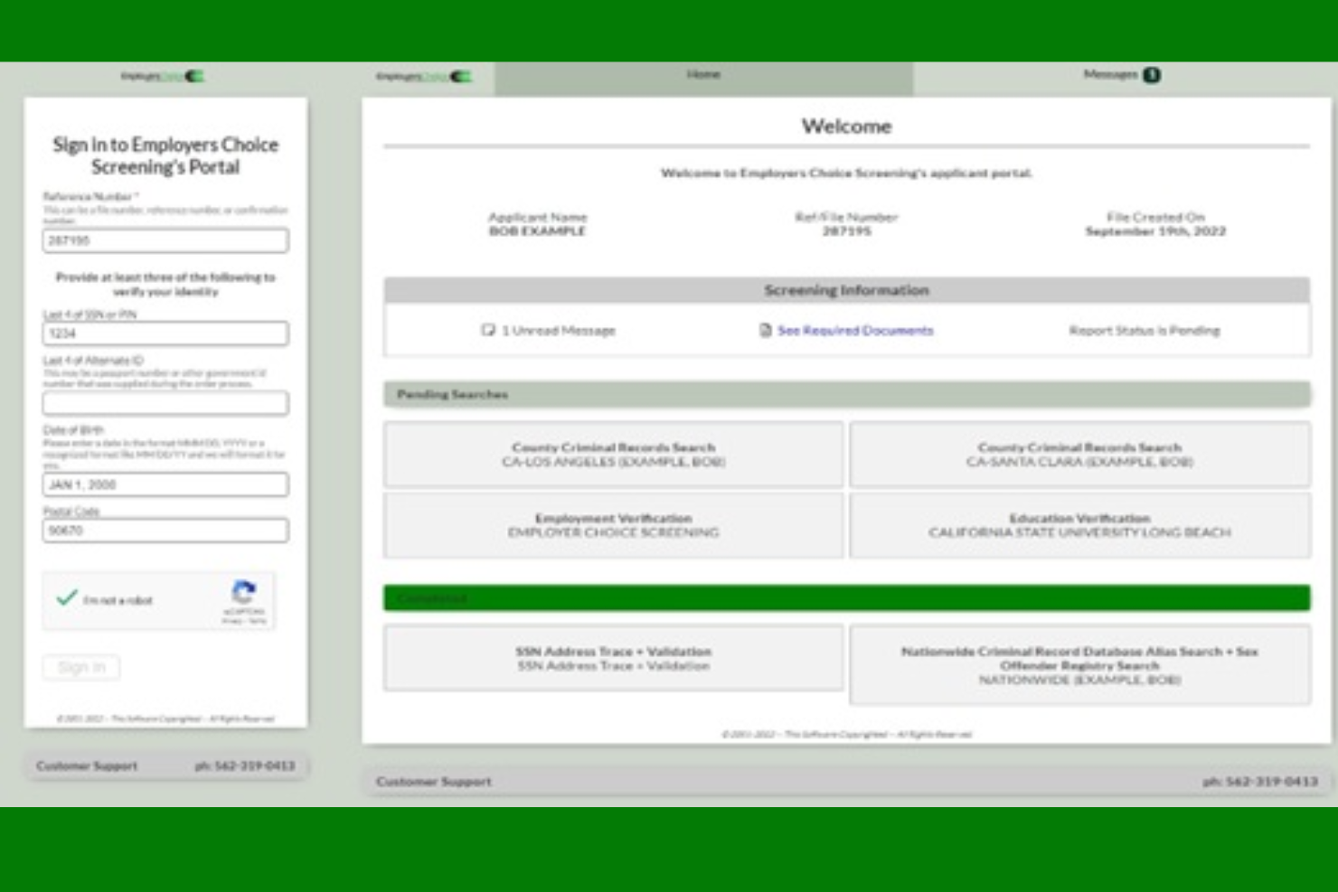
Task: Click the applicant name BOB EXAMPLE
Action: (537, 231)
